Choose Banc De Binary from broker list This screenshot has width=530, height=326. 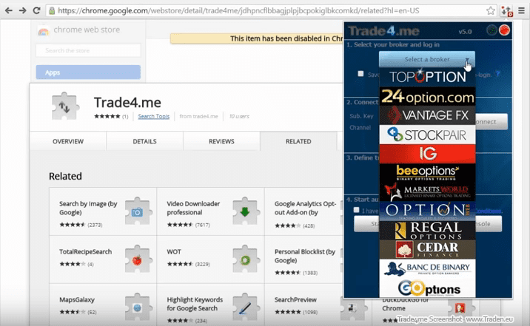click(x=427, y=268)
